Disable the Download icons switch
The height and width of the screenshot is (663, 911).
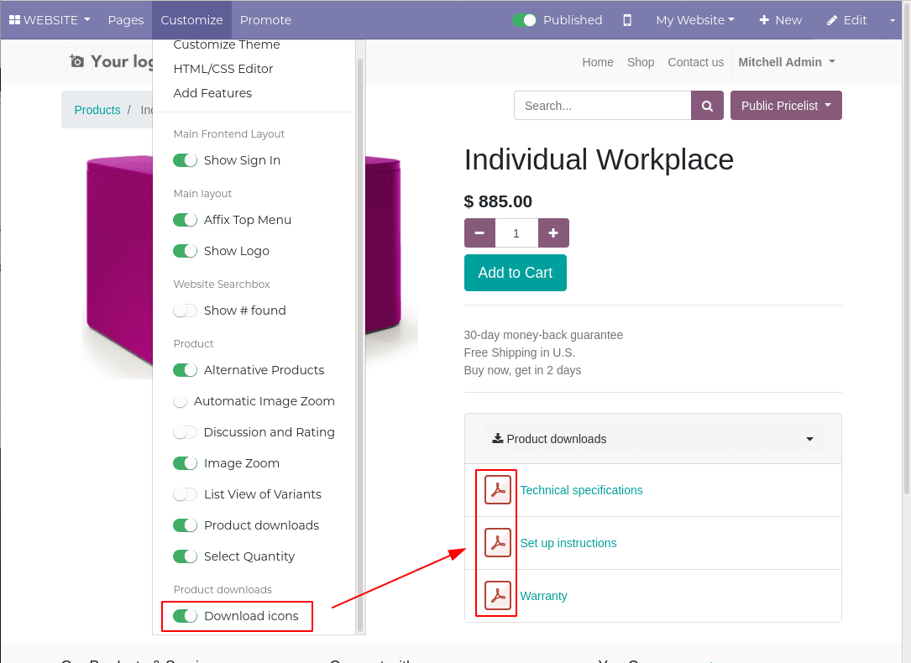coord(186,616)
